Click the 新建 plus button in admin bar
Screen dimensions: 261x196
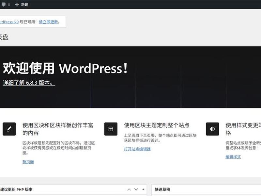[x=22, y=5]
